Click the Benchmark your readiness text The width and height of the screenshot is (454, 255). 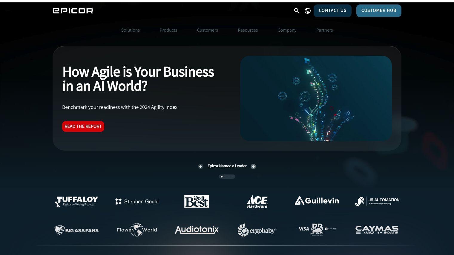pos(120,107)
